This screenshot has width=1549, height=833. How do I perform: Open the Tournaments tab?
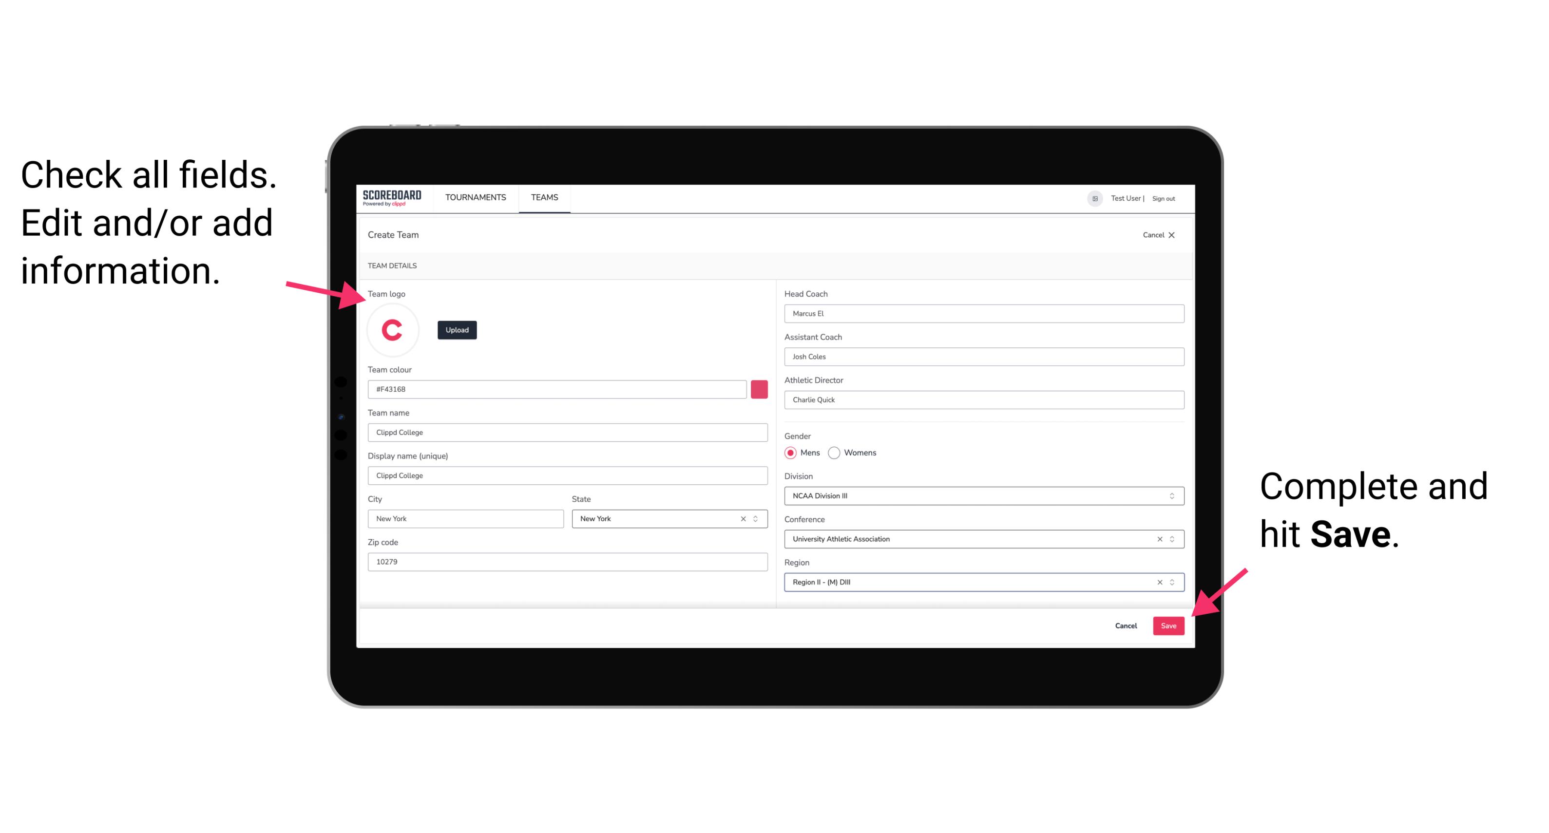point(476,197)
